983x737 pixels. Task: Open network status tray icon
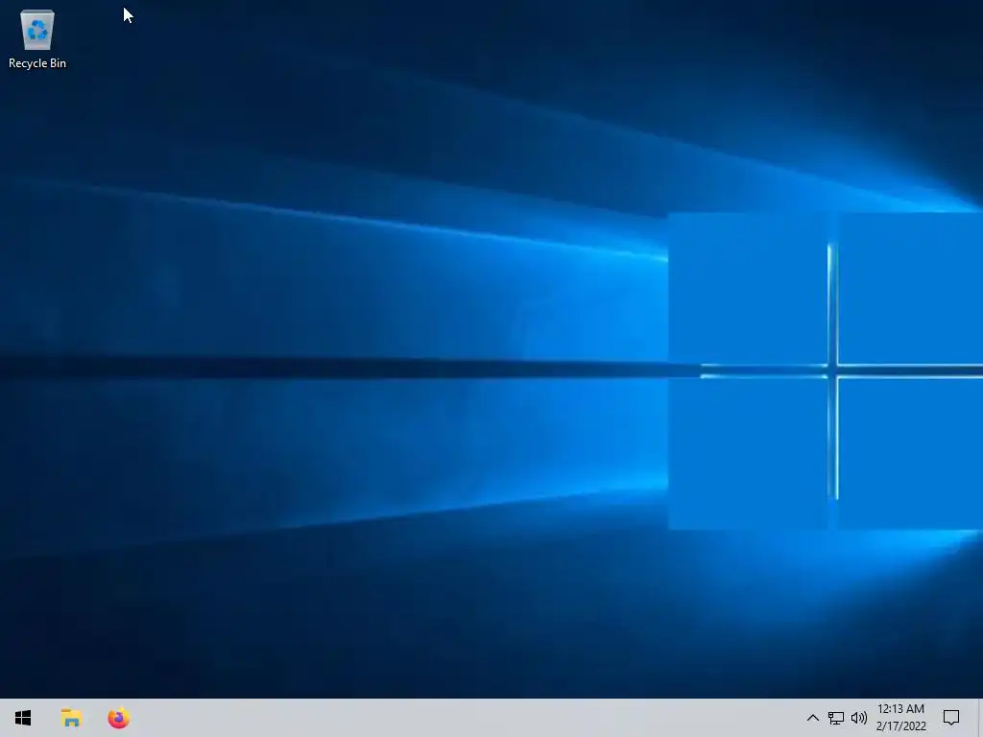point(836,718)
